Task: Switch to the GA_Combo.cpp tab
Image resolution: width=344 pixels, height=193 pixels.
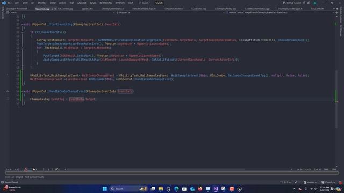Action: pos(66,9)
